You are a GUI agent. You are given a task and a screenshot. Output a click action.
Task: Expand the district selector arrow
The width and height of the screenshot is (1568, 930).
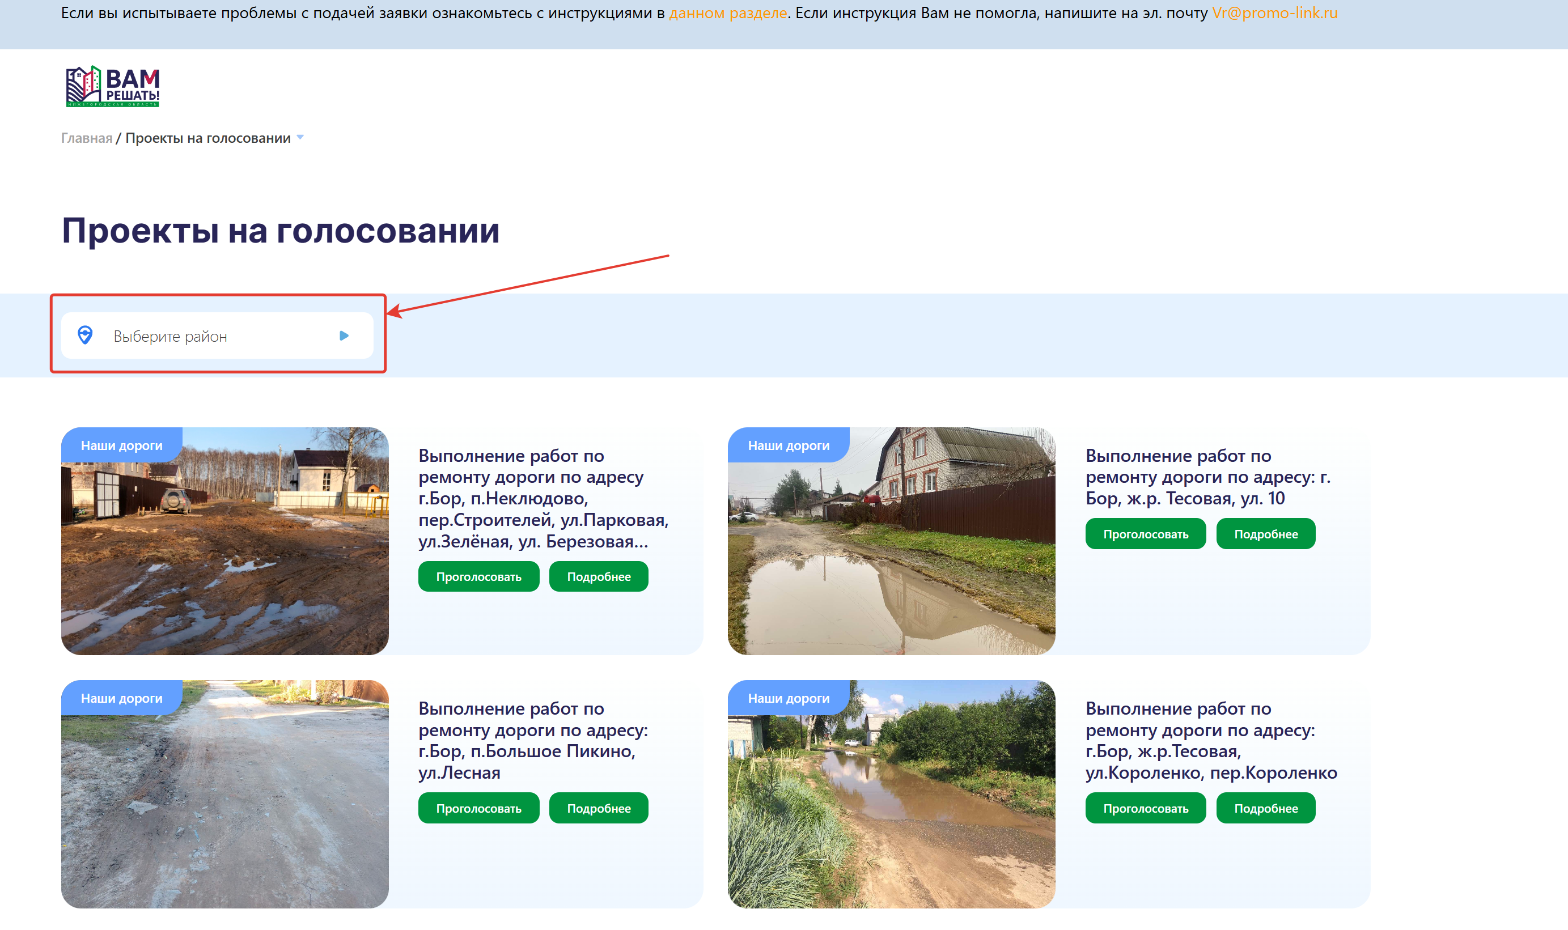click(x=344, y=336)
